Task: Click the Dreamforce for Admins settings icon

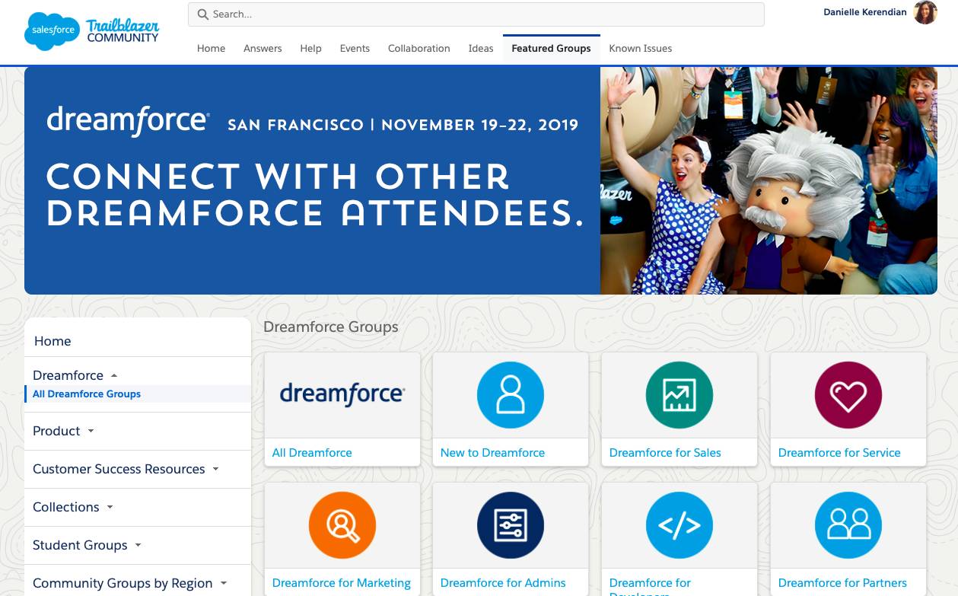Action: [511, 525]
